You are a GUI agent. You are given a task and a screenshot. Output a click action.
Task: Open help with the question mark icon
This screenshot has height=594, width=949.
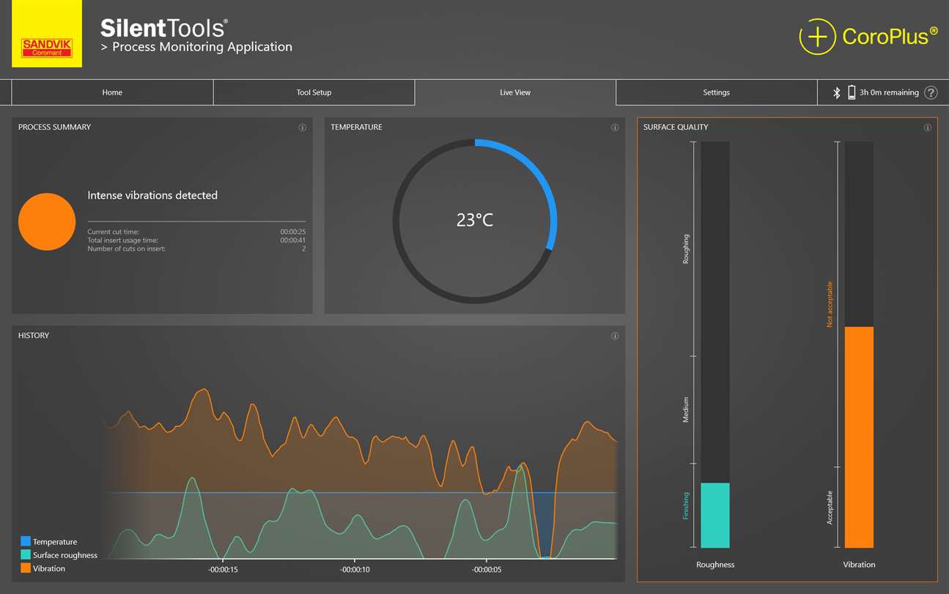[x=931, y=92]
